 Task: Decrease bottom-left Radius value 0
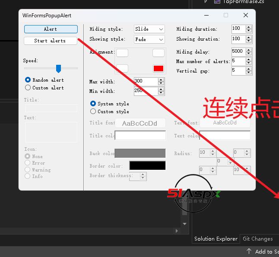212,172
